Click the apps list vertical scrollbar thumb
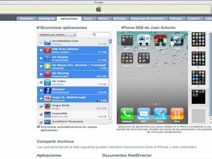Screen dimensions: 212x159 click(x=110, y=42)
